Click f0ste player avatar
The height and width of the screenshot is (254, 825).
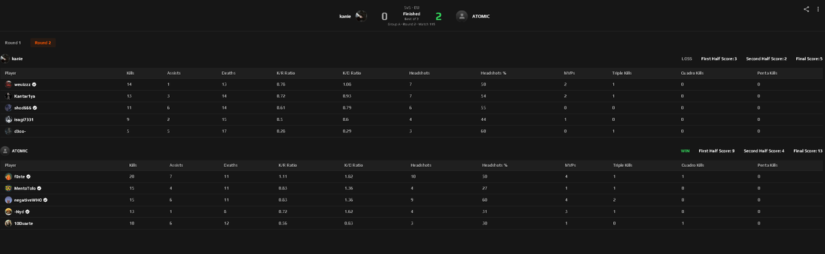8,176
